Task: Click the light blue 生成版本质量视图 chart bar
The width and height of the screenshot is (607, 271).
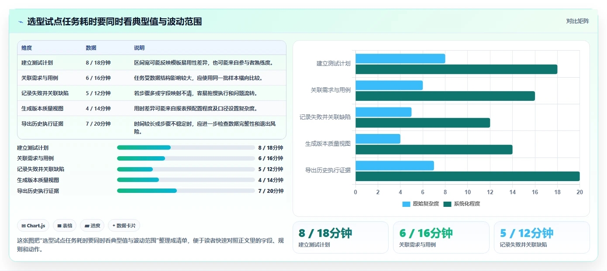Action: (x=378, y=139)
